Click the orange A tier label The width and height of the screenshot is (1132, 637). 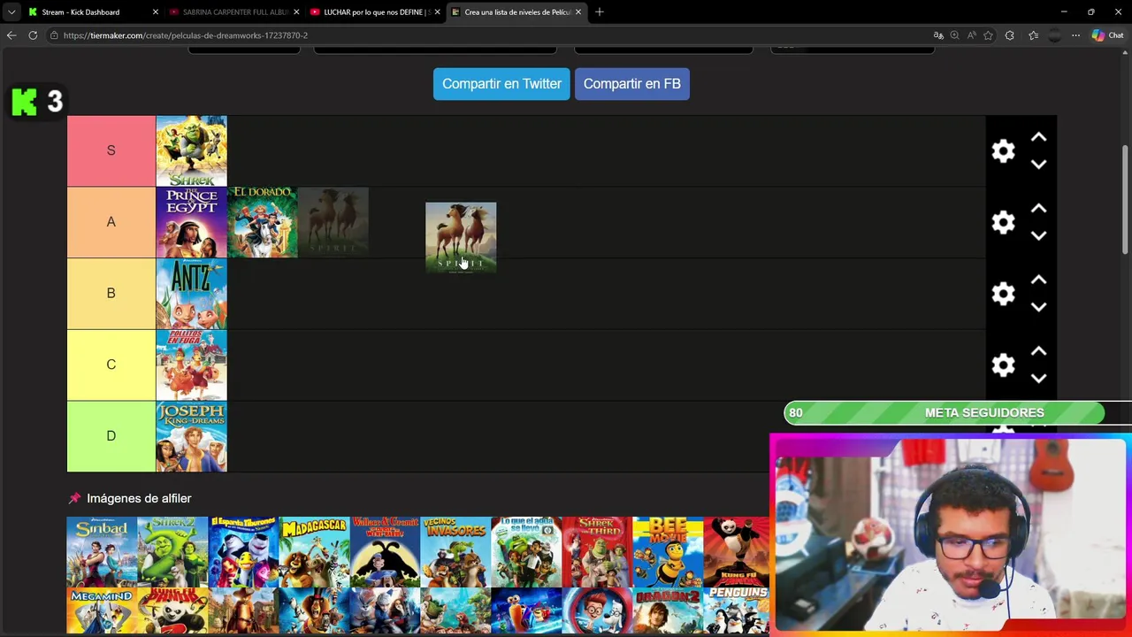click(111, 222)
